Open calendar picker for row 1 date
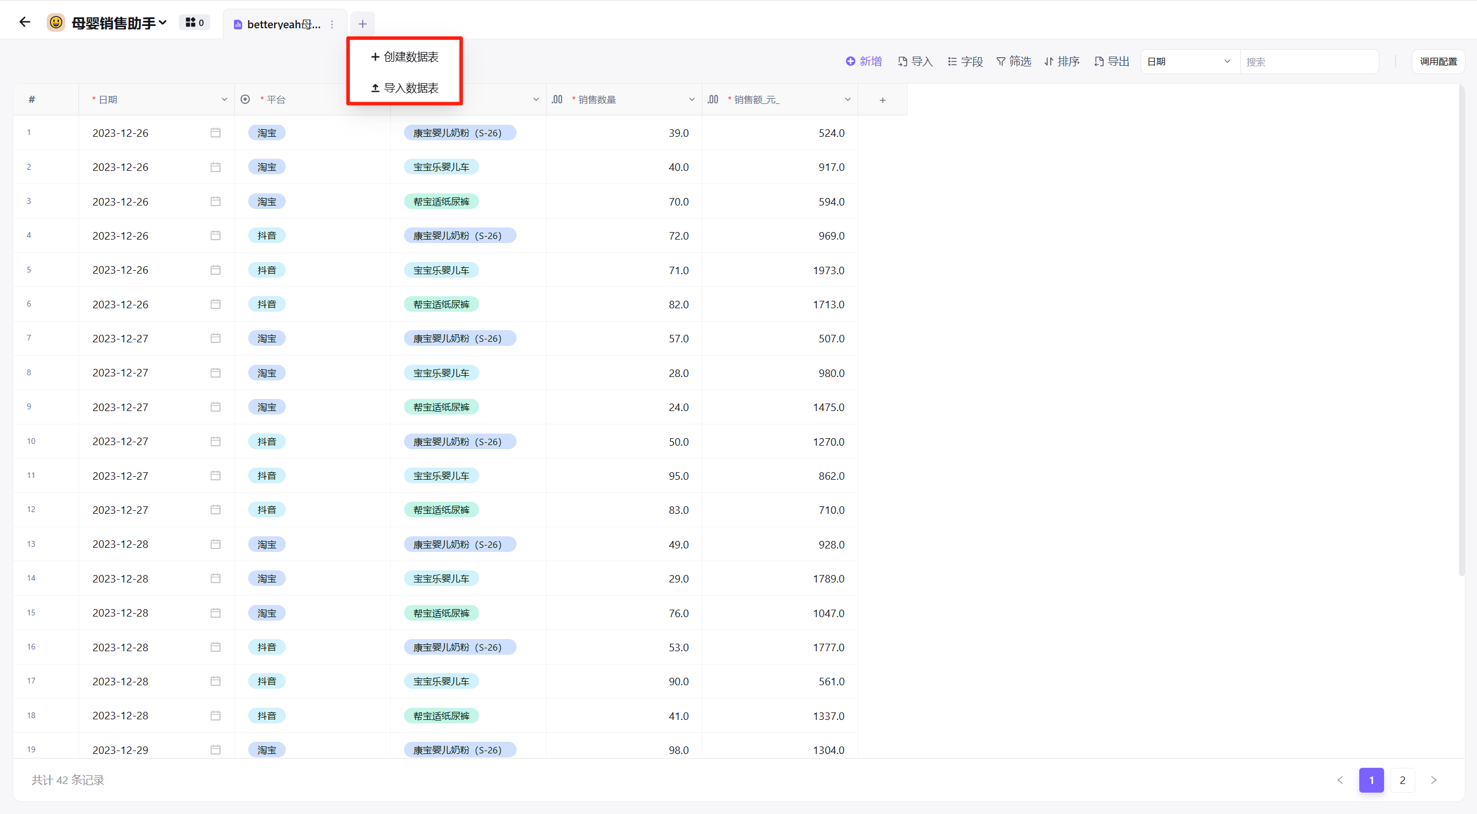 [x=215, y=133]
